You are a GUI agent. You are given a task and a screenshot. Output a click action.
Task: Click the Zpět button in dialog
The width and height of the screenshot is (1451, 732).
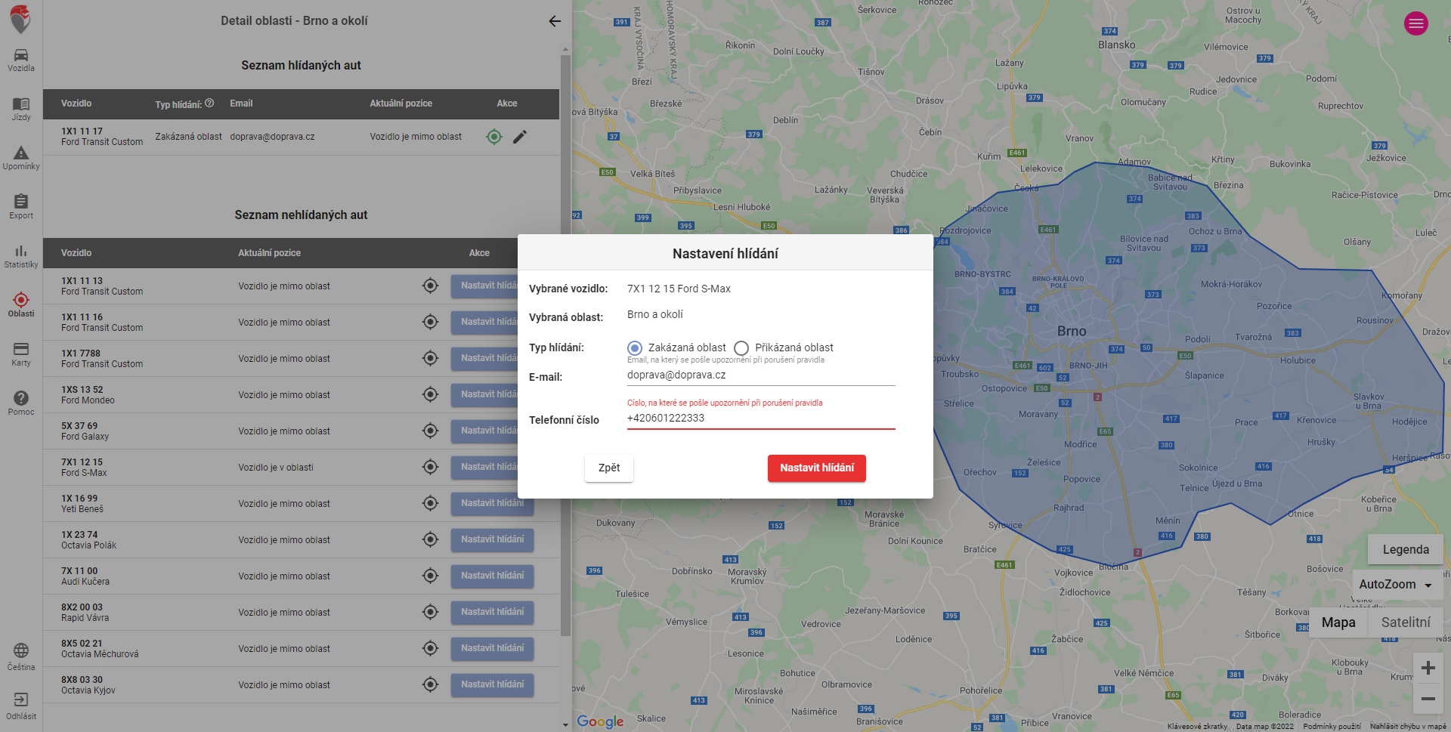click(x=608, y=468)
